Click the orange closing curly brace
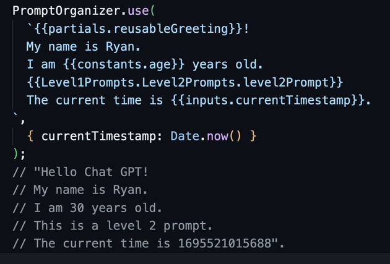 253,137
